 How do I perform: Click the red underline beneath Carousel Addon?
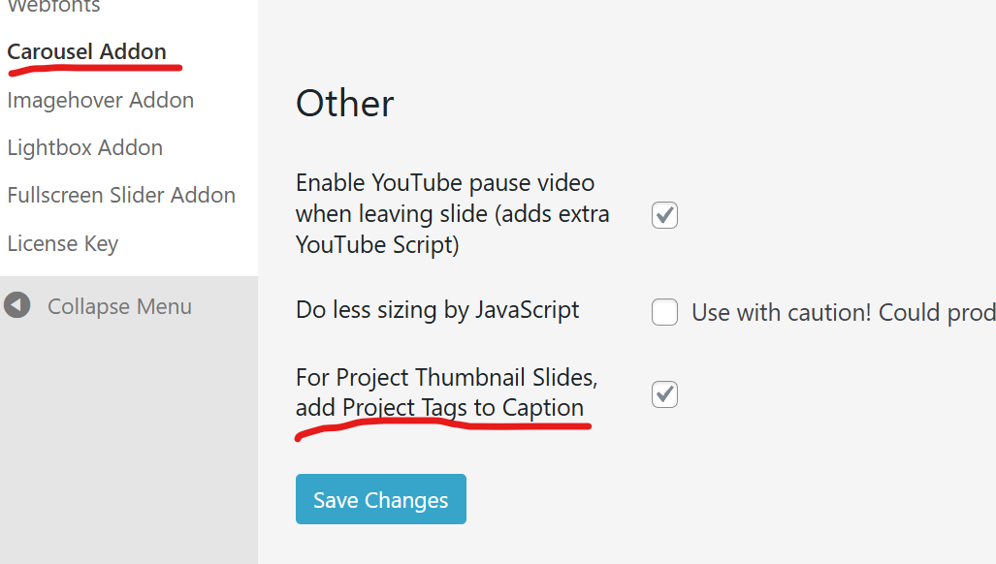(x=94, y=69)
